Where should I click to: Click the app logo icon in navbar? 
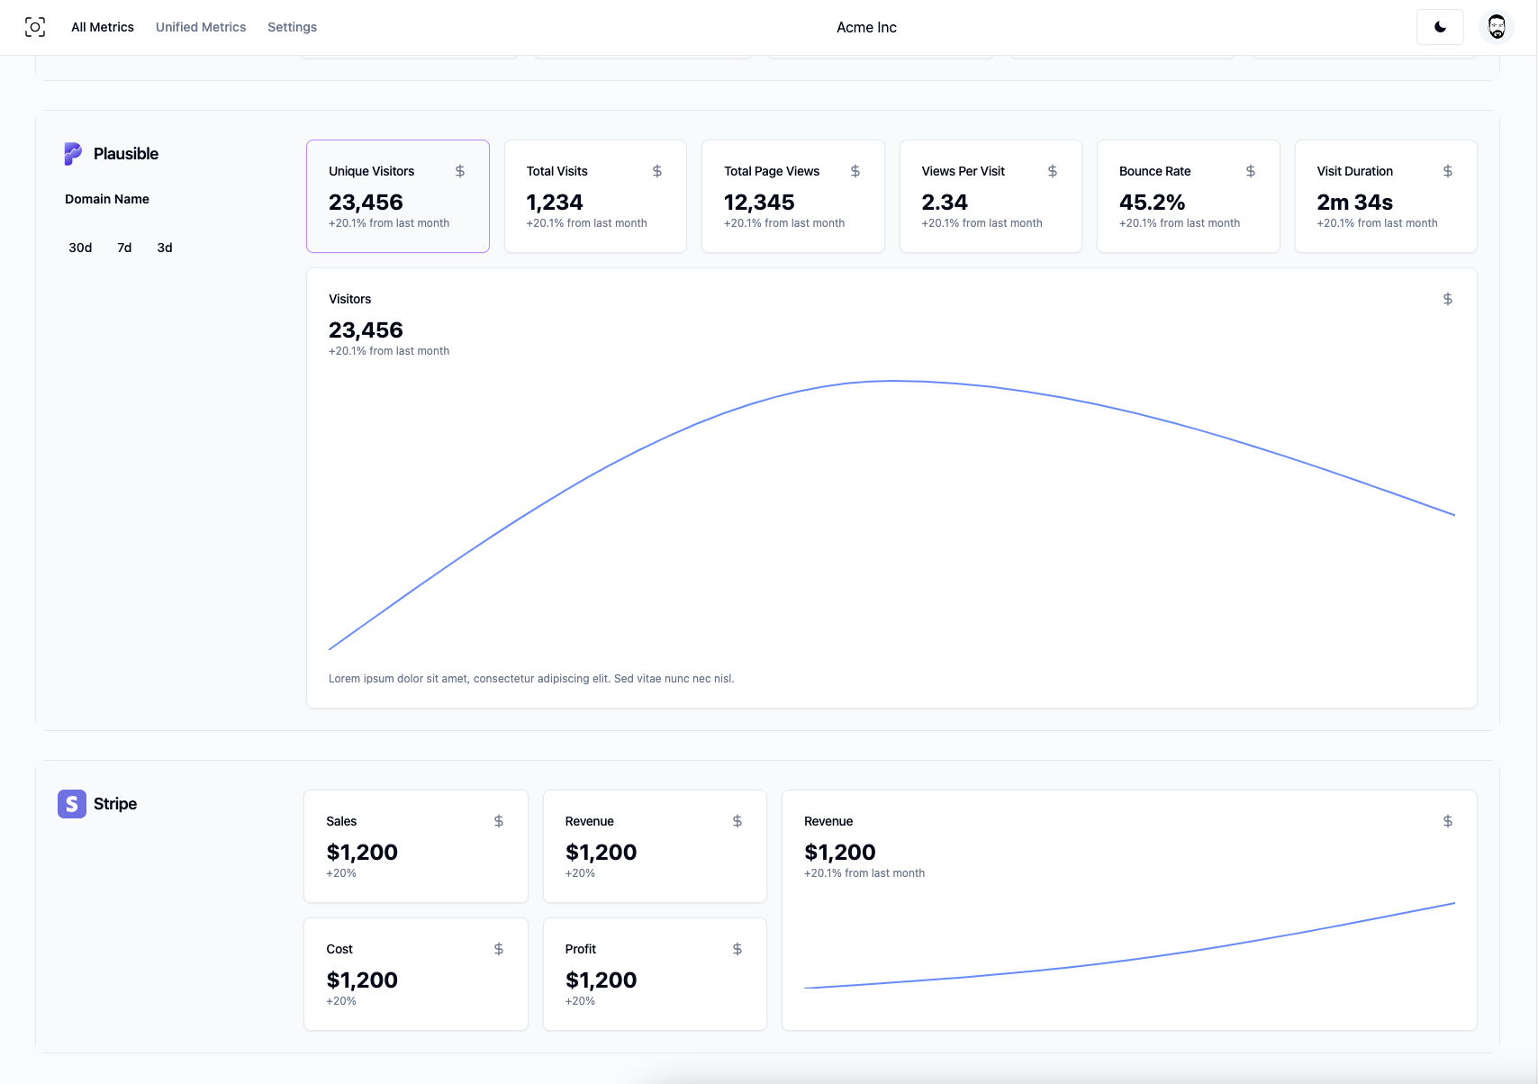click(34, 27)
